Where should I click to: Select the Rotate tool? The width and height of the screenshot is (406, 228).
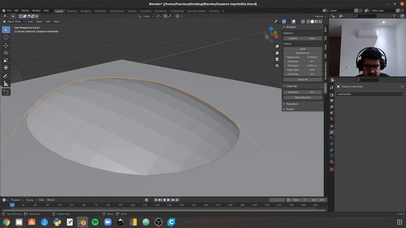pos(6,53)
